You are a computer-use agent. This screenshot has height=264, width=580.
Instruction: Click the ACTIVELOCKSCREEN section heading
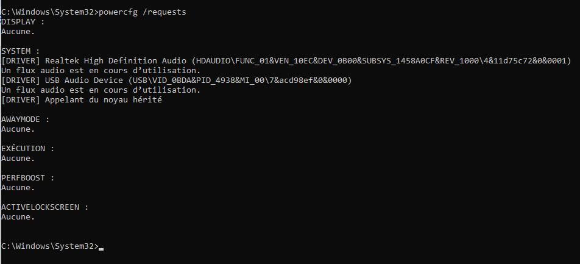(x=44, y=207)
